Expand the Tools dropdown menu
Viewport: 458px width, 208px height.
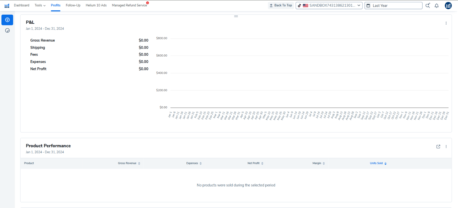click(x=40, y=5)
